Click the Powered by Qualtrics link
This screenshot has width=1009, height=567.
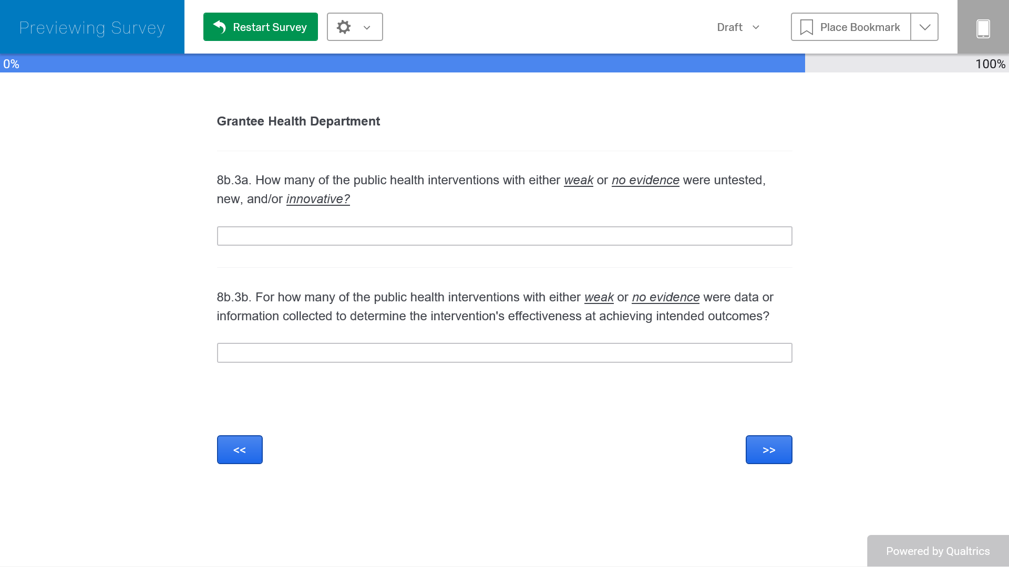pos(938,551)
